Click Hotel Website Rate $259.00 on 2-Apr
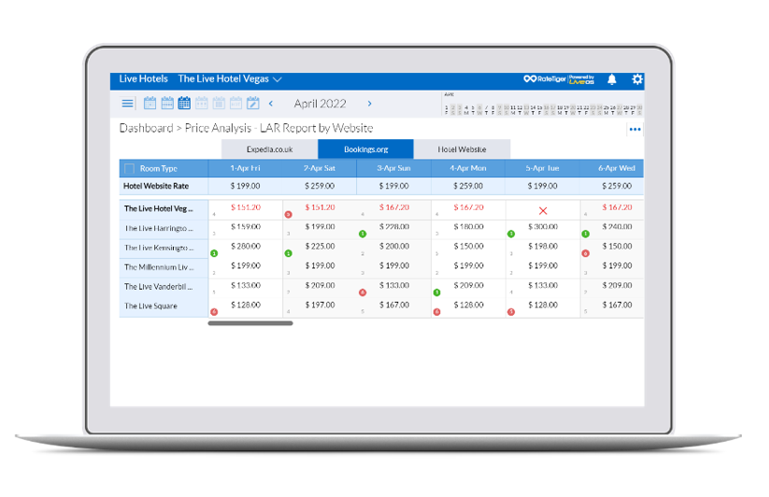Viewport: 769px width, 497px height. point(320,186)
